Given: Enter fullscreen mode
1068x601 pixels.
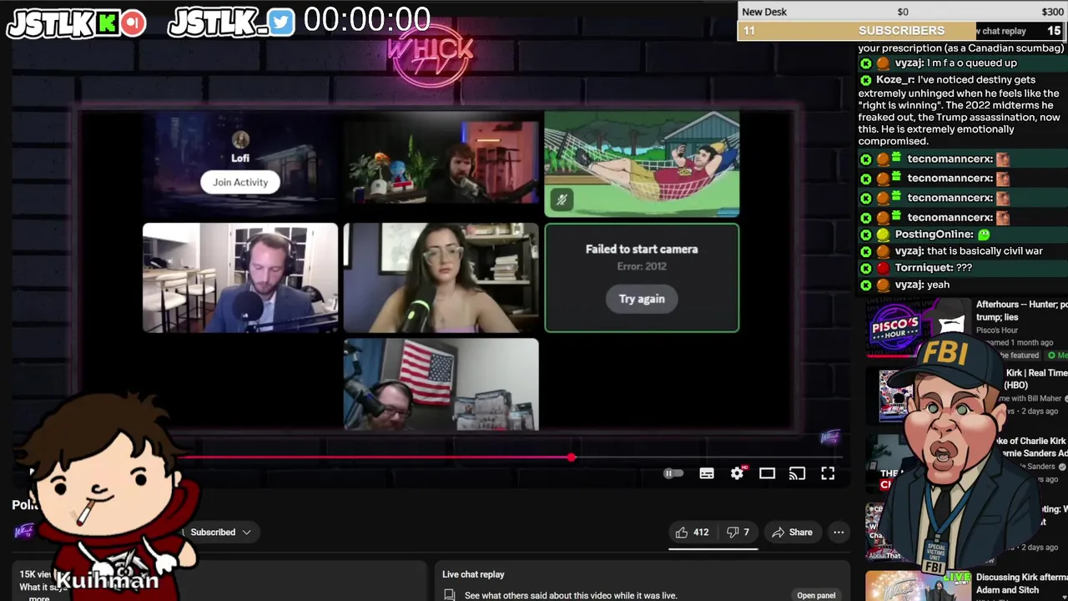Looking at the screenshot, I should tap(828, 474).
